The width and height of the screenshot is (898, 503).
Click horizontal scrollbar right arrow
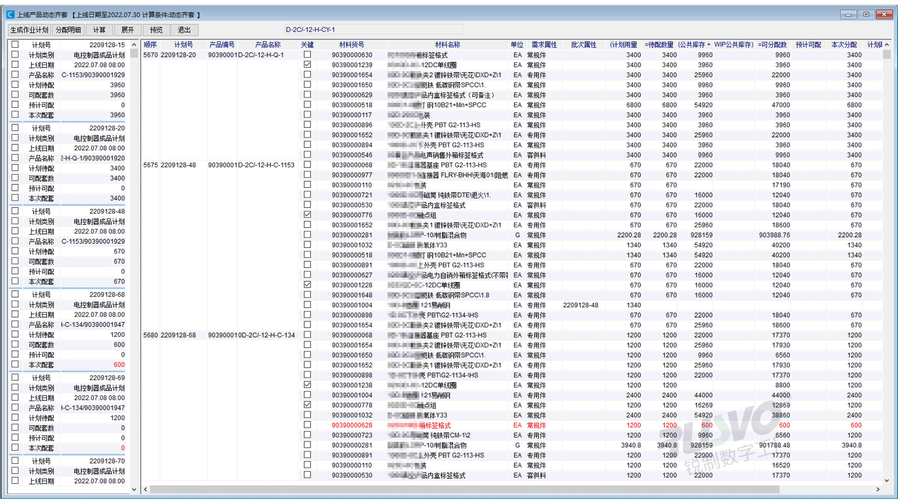point(878,490)
